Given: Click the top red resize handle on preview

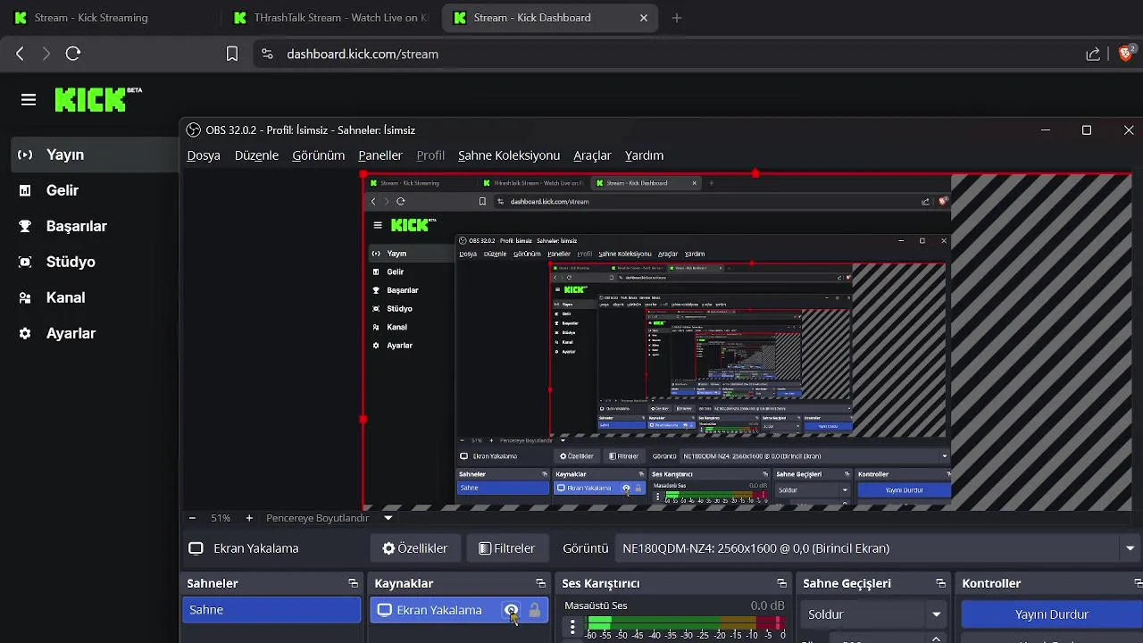Looking at the screenshot, I should tap(755, 173).
